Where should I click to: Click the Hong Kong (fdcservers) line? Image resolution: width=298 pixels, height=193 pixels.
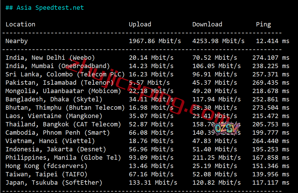pyautogui.click(x=46, y=166)
